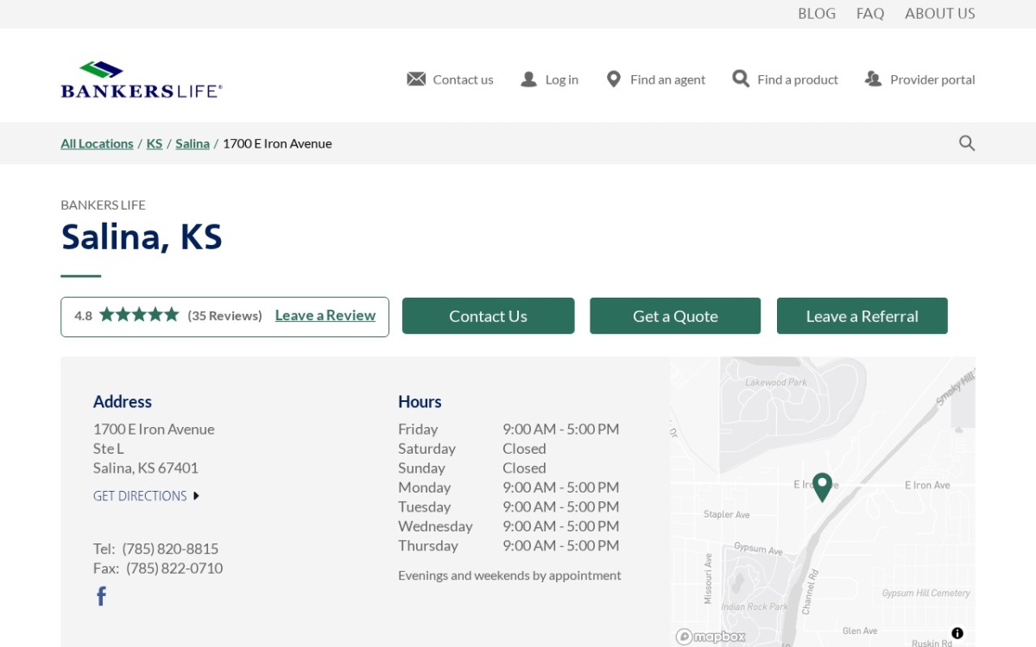
Task: Click the map info icon
Action: click(x=957, y=633)
